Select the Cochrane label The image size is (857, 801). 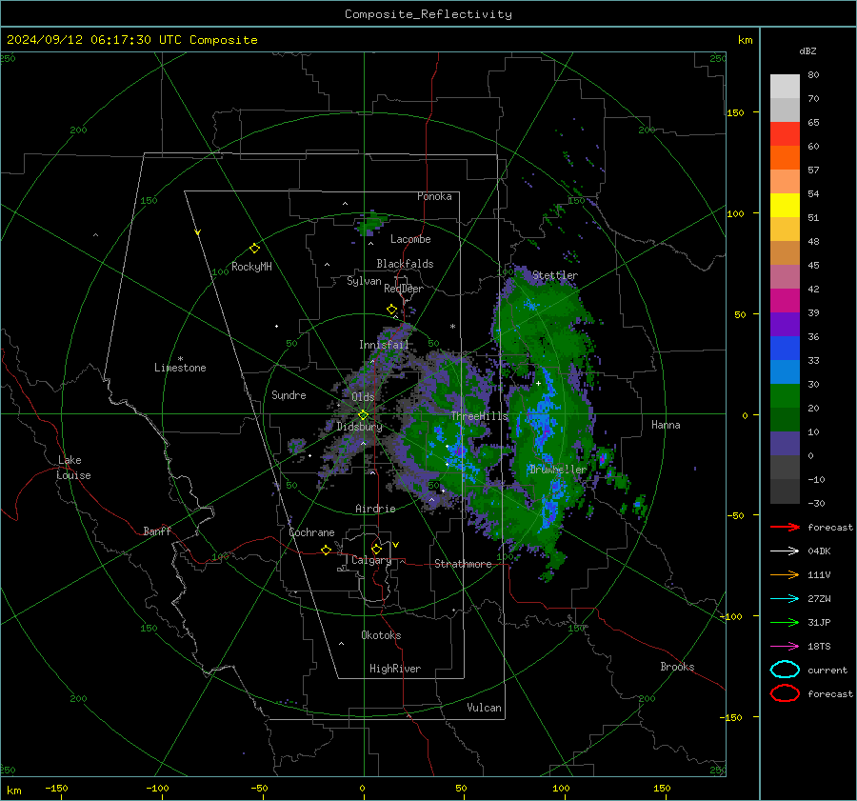tap(311, 532)
